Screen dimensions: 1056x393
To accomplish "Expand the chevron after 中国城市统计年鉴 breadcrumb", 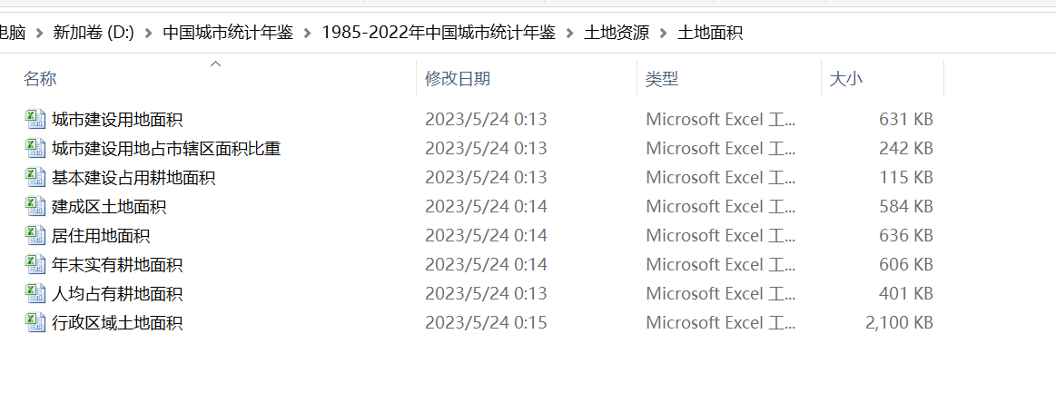I will (x=307, y=33).
